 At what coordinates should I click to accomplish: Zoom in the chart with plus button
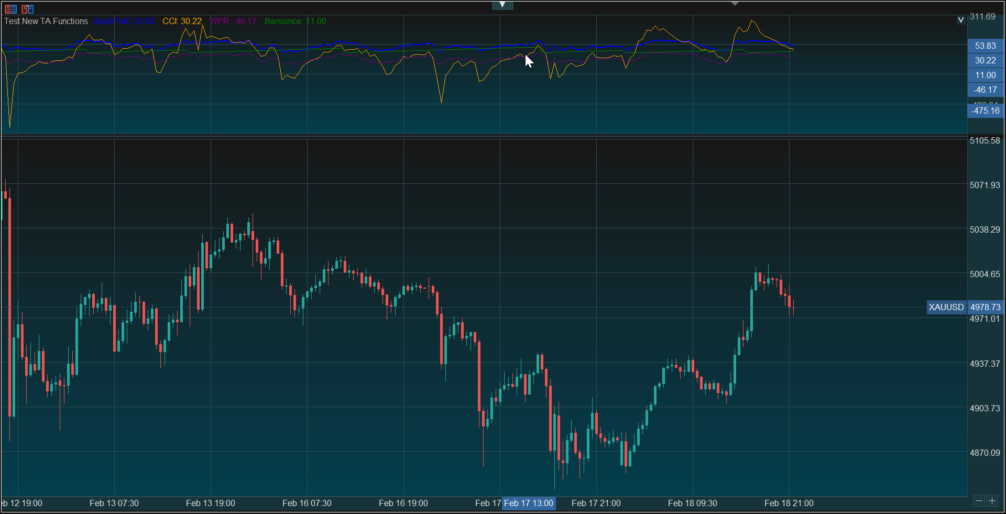[x=992, y=501]
